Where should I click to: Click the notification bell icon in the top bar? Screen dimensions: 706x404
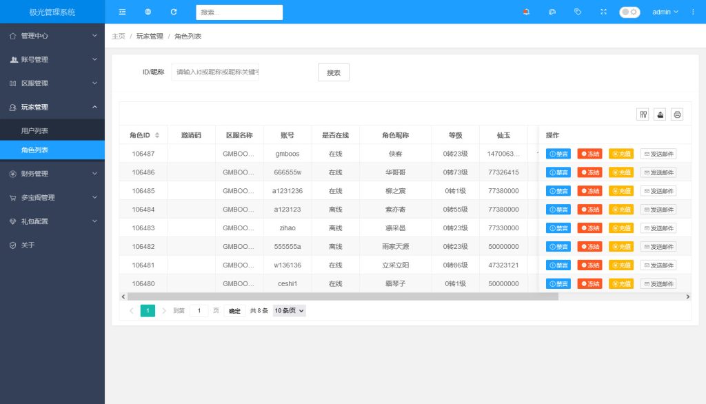[x=526, y=12]
